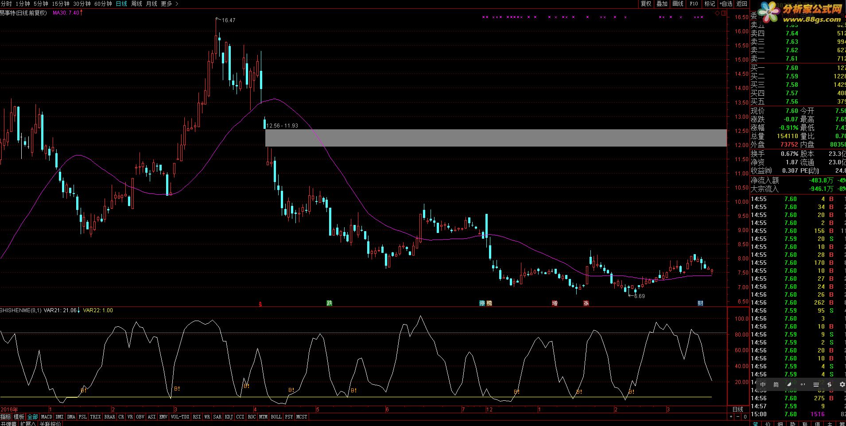Image resolution: width=846 pixels, height=426 pixels.
Task: Click the IME half-moon width icon
Action: click(789, 384)
